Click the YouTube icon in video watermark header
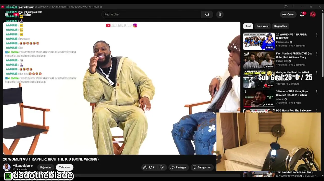The height and width of the screenshot is (181, 324). coord(108,25)
